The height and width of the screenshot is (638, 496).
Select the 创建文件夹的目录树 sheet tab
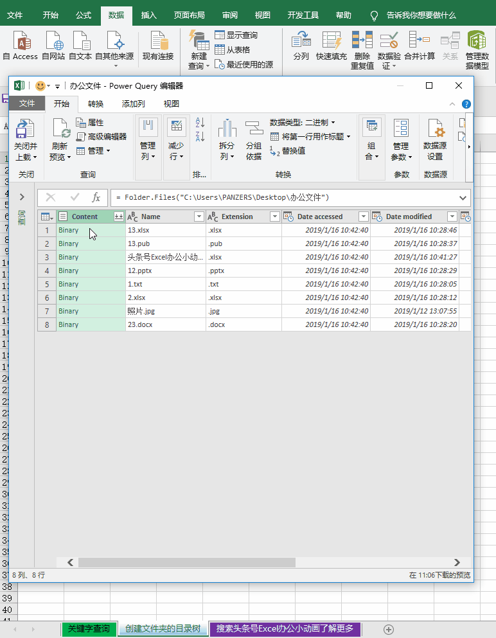point(163,628)
